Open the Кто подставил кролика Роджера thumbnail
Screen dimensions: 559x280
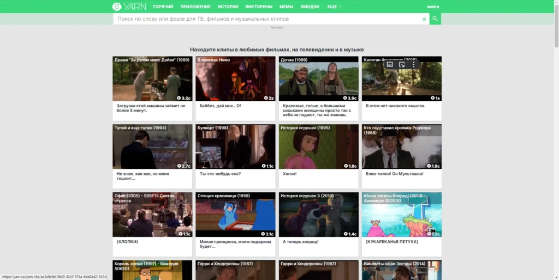[x=401, y=147]
